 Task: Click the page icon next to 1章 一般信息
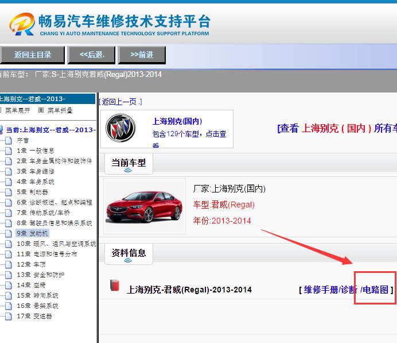pyautogui.click(x=9, y=151)
